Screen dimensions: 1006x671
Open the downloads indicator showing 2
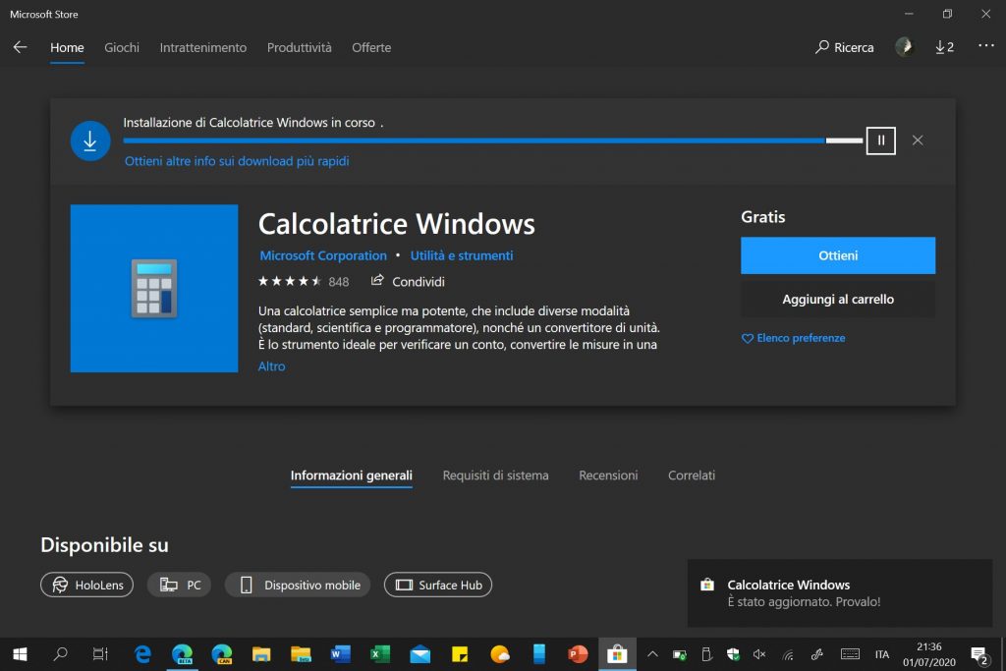tap(944, 47)
